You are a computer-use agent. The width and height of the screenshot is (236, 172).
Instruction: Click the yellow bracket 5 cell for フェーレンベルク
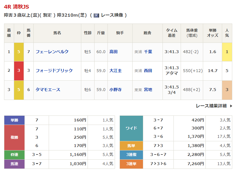19,52
